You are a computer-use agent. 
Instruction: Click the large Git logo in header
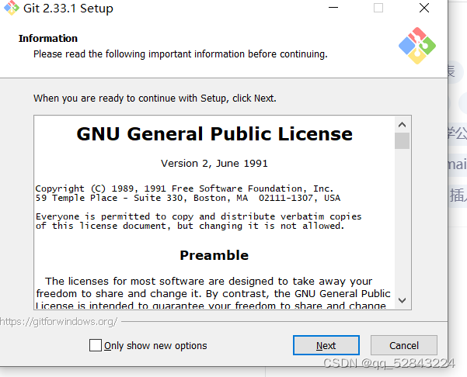pyautogui.click(x=417, y=46)
